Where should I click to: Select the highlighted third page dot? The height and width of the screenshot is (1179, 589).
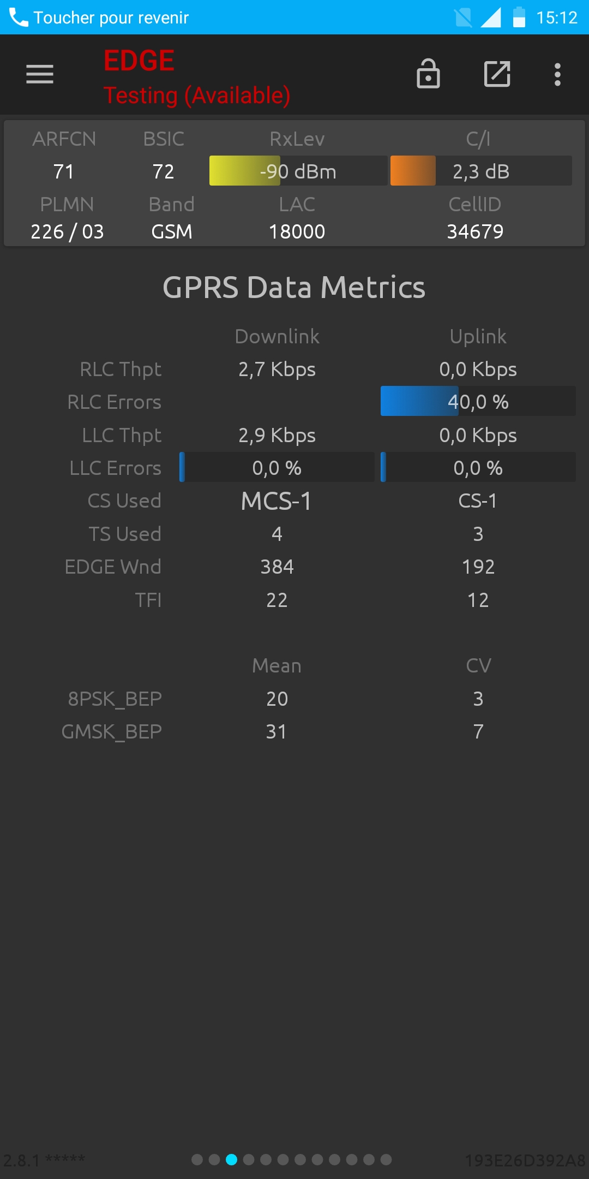(232, 1159)
